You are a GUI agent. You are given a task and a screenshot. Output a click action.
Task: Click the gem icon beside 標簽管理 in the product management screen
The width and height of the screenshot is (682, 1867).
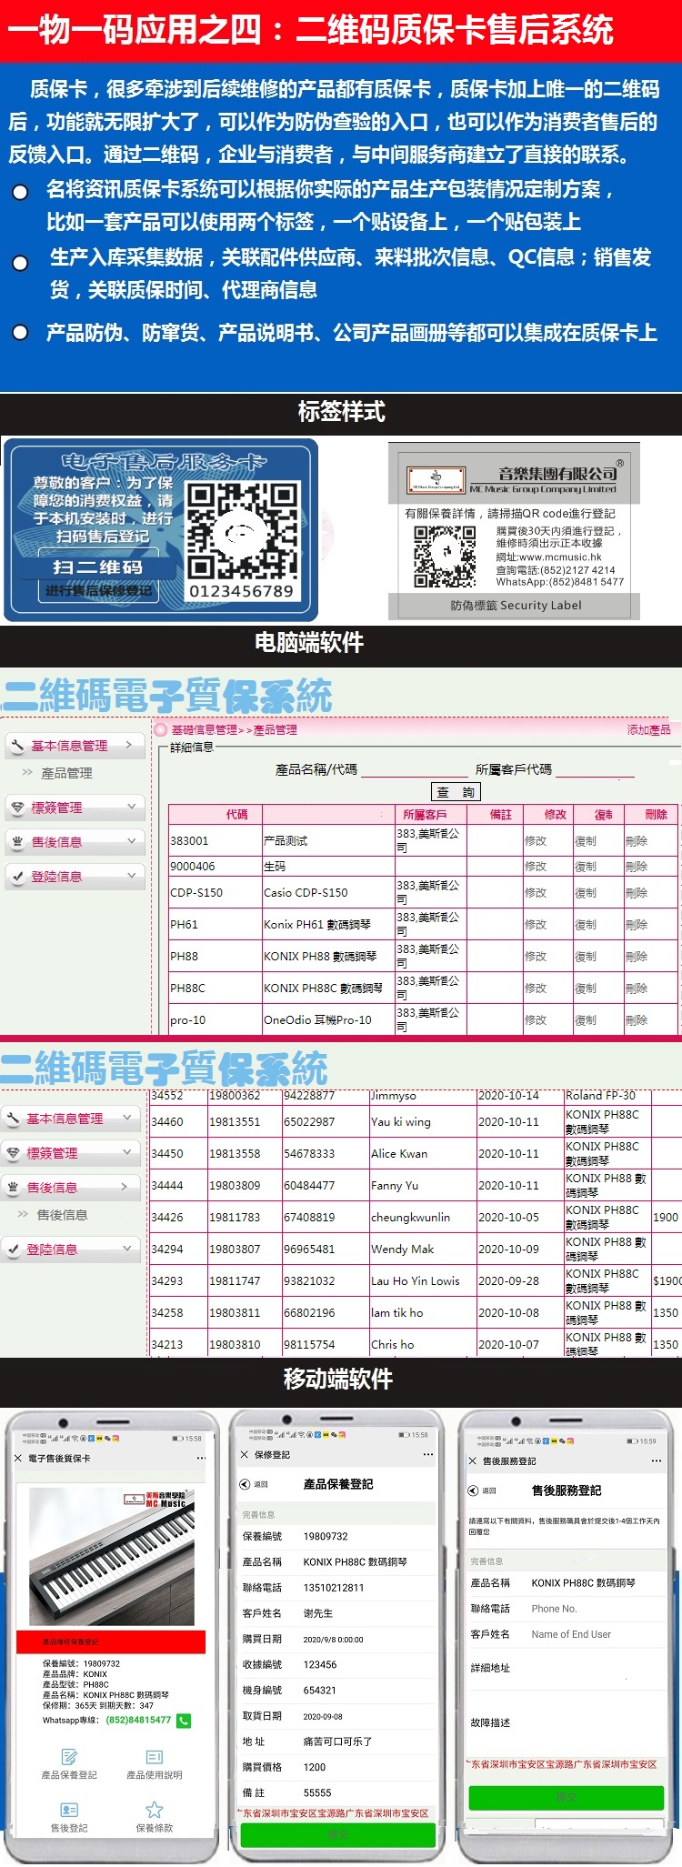(x=17, y=807)
